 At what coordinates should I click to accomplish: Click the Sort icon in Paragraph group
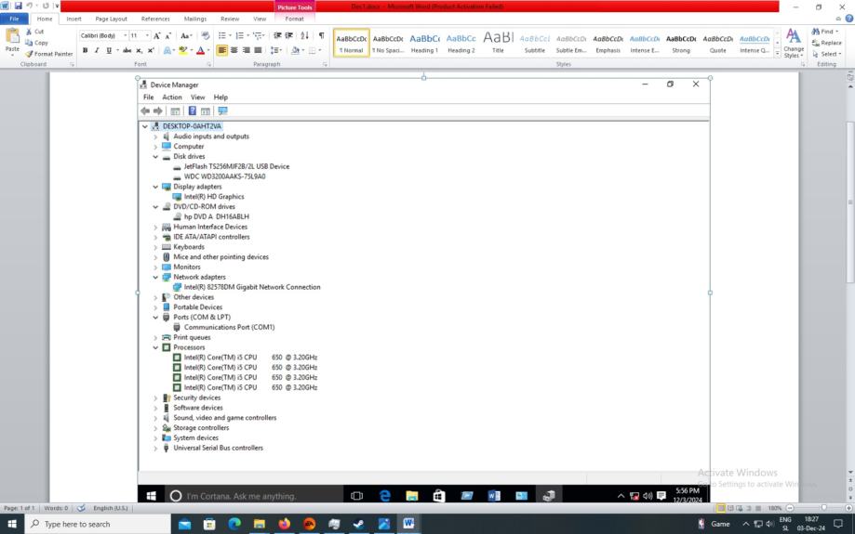coord(304,35)
